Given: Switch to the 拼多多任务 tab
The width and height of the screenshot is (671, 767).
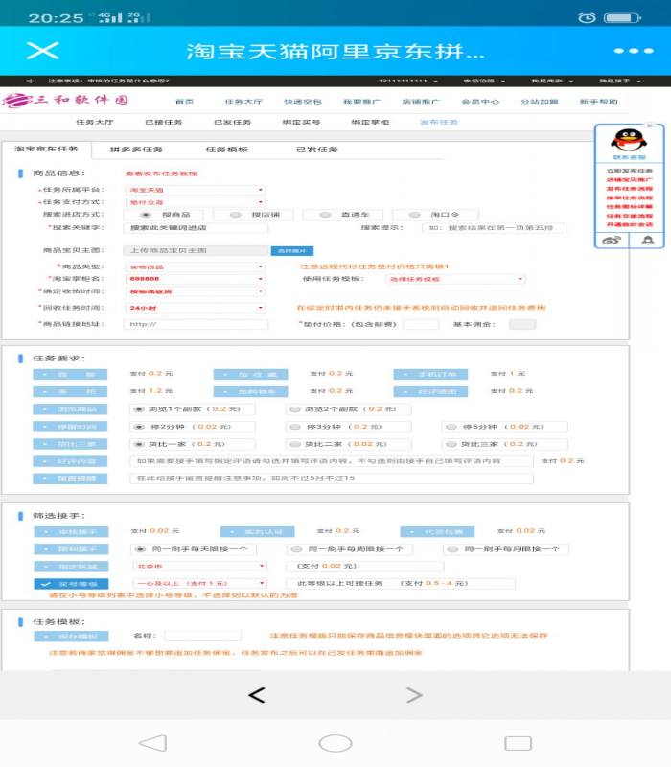Looking at the screenshot, I should [135, 150].
